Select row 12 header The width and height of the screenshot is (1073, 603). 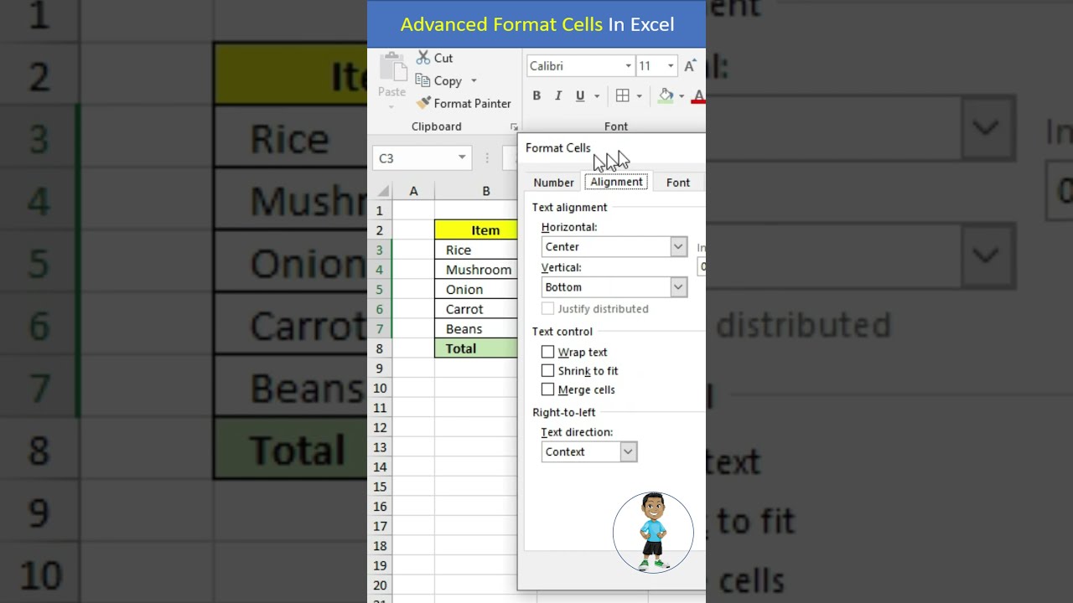pyautogui.click(x=380, y=427)
